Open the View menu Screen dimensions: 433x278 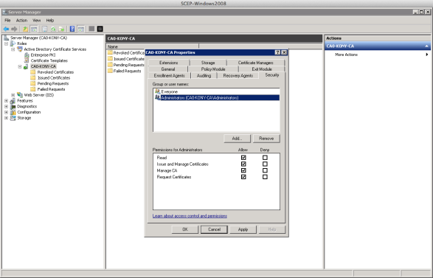click(36, 21)
